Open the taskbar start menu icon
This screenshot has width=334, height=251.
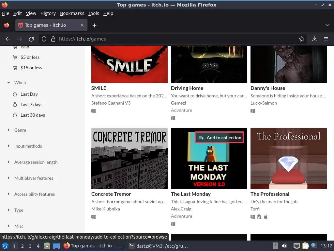[x=5, y=246]
